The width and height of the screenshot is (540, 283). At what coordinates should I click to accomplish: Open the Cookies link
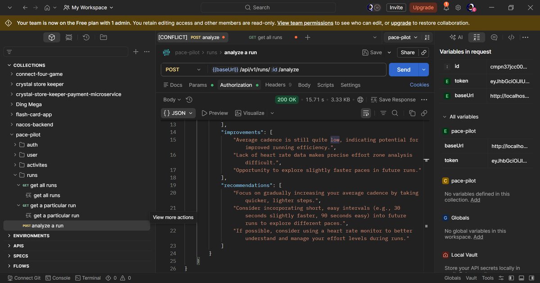[x=419, y=85]
